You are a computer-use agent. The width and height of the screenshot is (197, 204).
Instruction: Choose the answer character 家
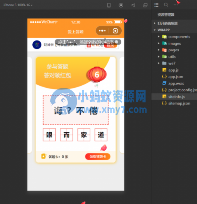pyautogui.click(x=84, y=135)
